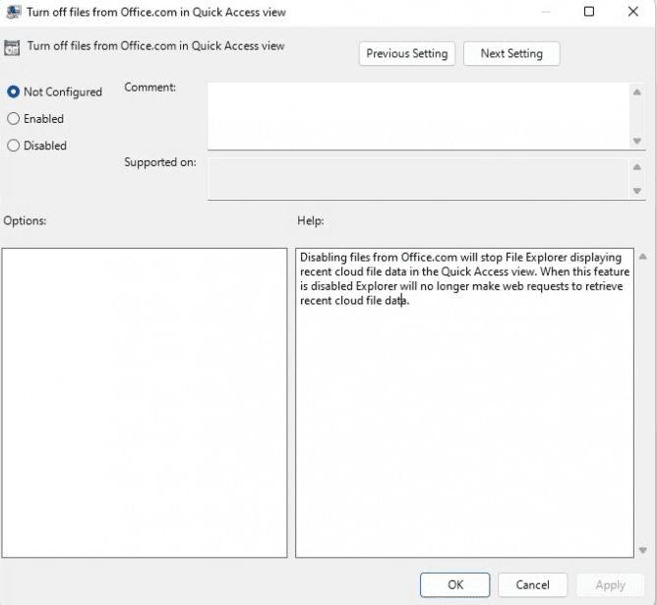657x605 pixels.
Task: Click Supported on scroll up arrow
Action: (637, 167)
